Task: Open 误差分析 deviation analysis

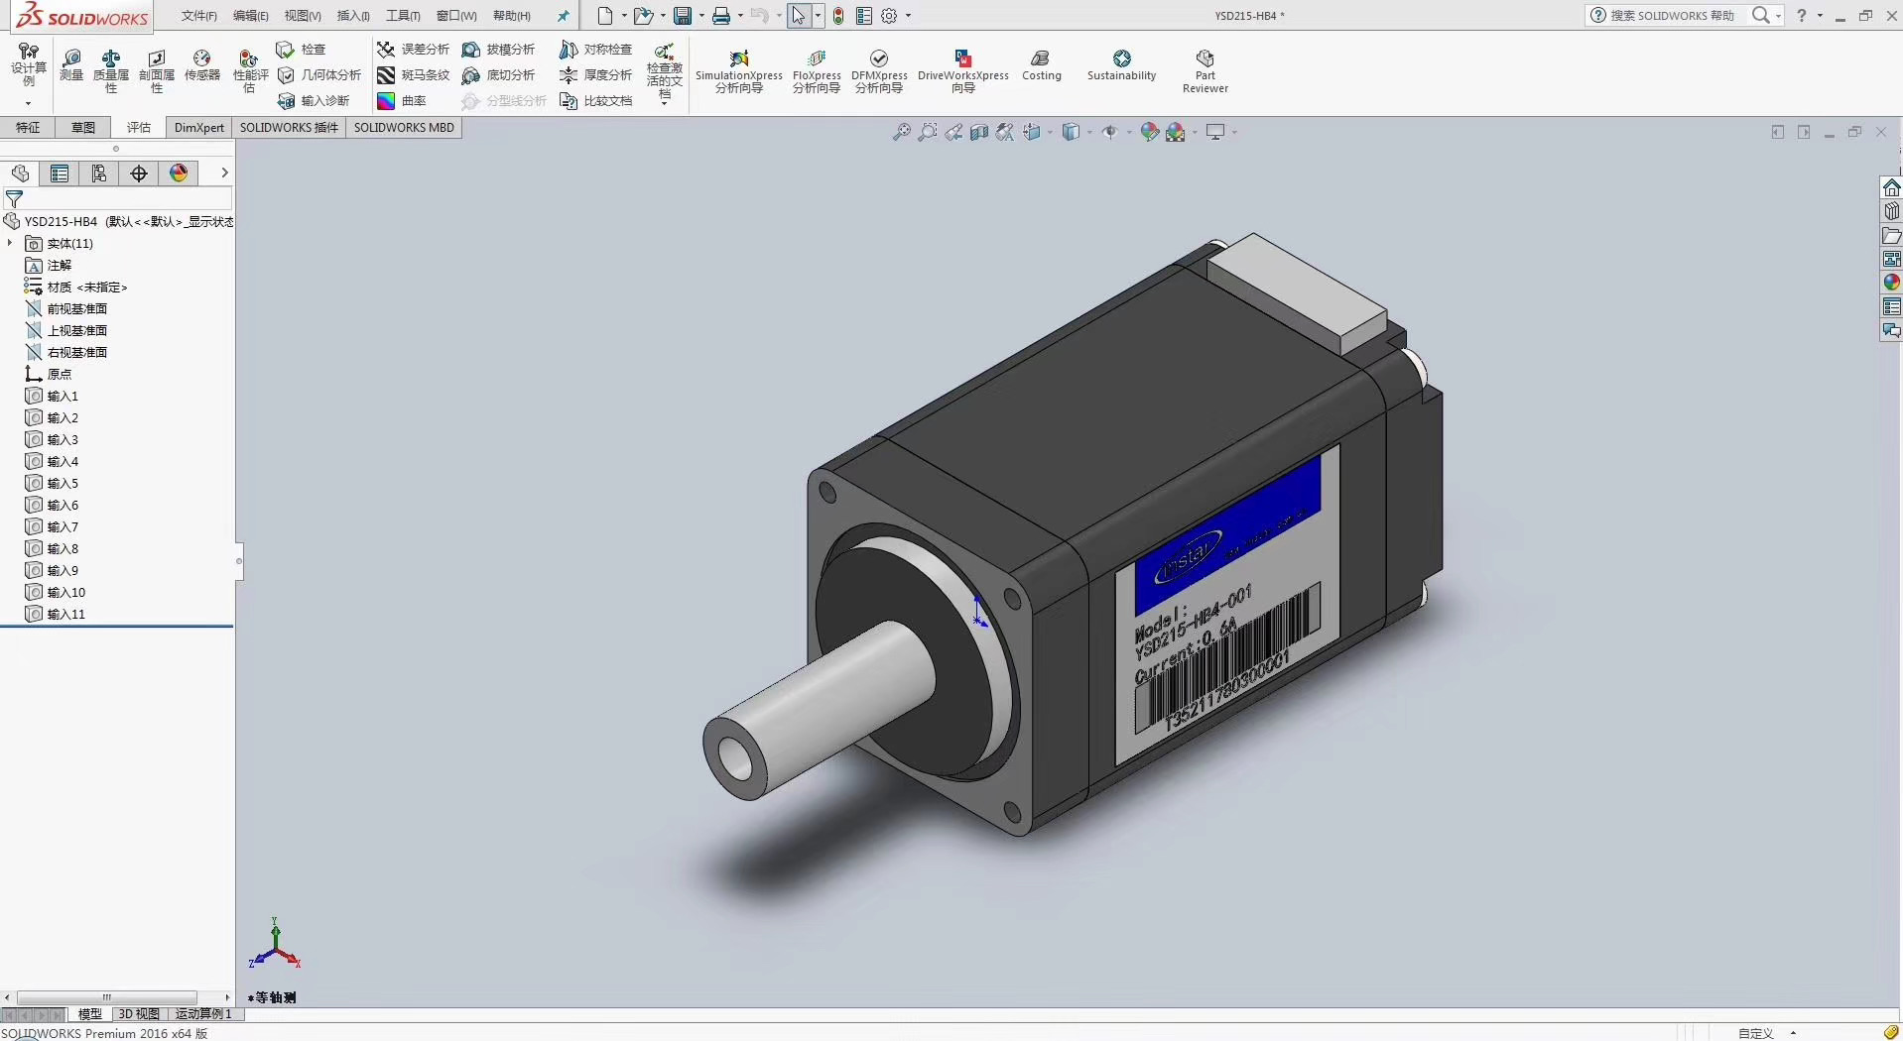Action: pyautogui.click(x=414, y=50)
